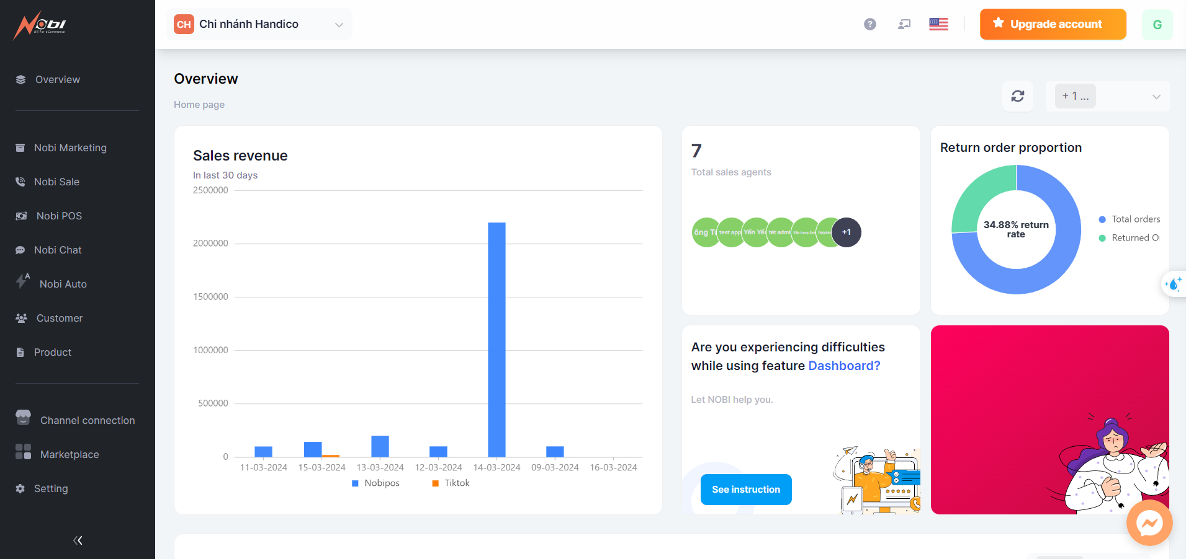Click the Upgrade account button
The height and width of the screenshot is (559, 1186).
click(1053, 24)
